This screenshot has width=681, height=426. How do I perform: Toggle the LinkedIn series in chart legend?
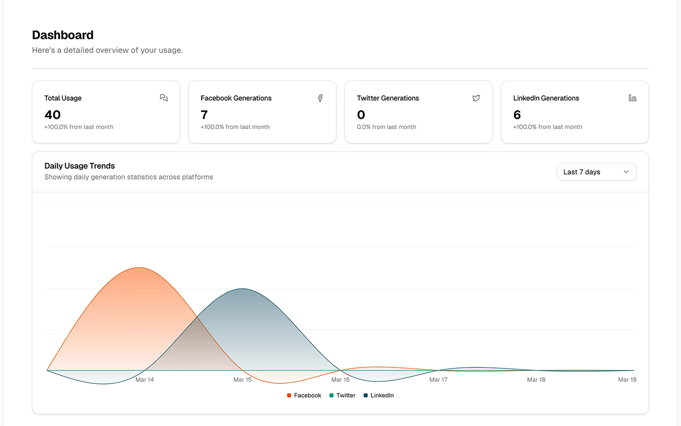click(x=379, y=395)
